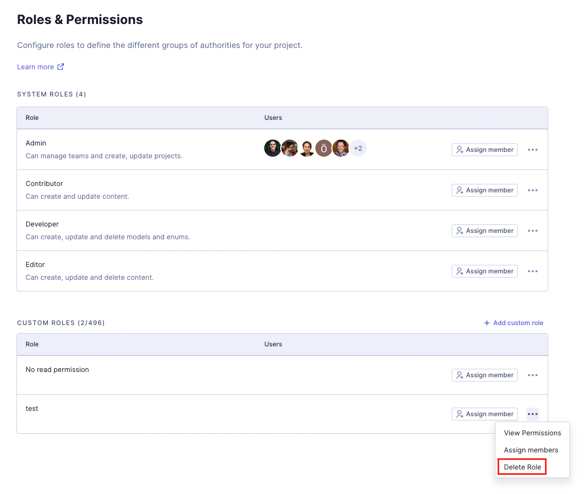This screenshot has width=586, height=494.
Task: Assign a member to the test role
Action: pyautogui.click(x=484, y=414)
